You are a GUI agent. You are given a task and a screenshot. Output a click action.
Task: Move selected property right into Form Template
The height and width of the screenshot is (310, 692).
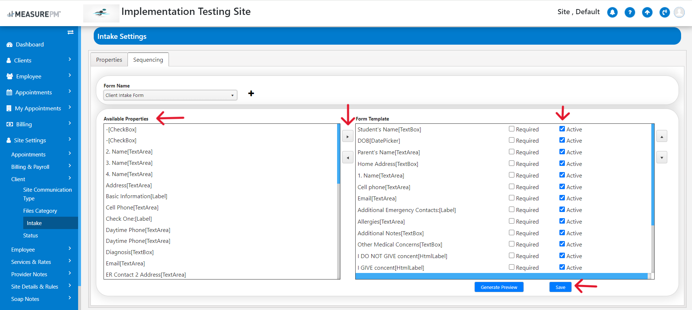[x=348, y=136]
